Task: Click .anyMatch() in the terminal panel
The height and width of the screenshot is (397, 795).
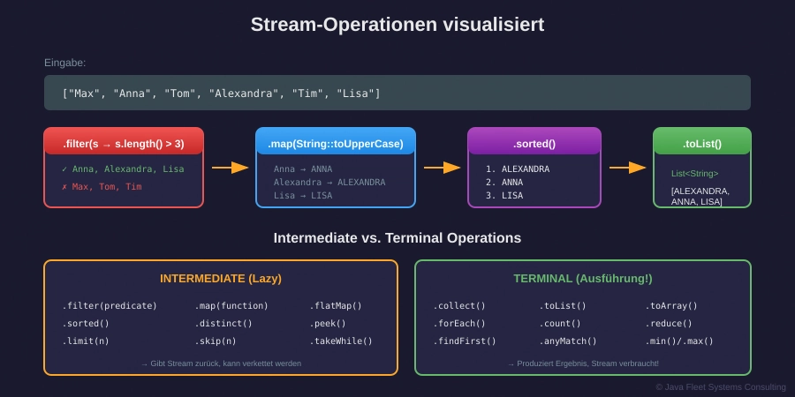Action: 568,341
